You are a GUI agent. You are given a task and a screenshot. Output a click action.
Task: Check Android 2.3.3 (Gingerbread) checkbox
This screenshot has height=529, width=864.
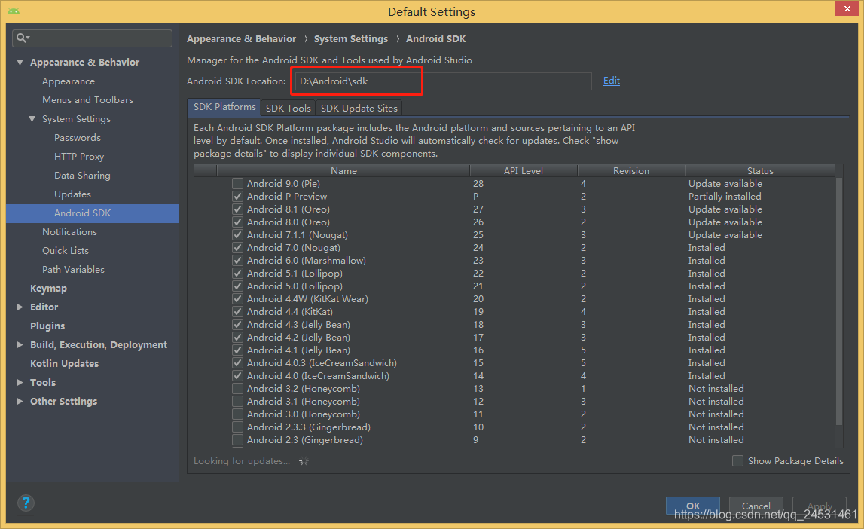237,427
